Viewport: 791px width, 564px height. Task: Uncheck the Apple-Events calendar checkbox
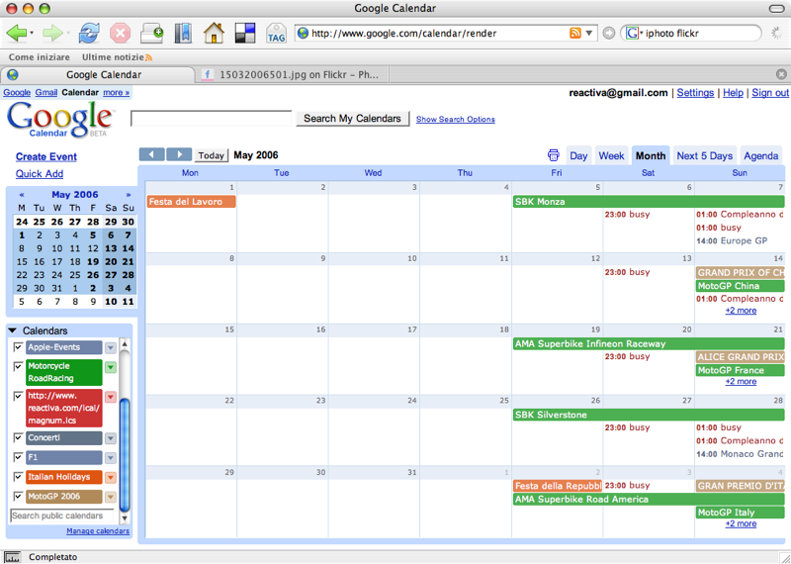coord(18,347)
